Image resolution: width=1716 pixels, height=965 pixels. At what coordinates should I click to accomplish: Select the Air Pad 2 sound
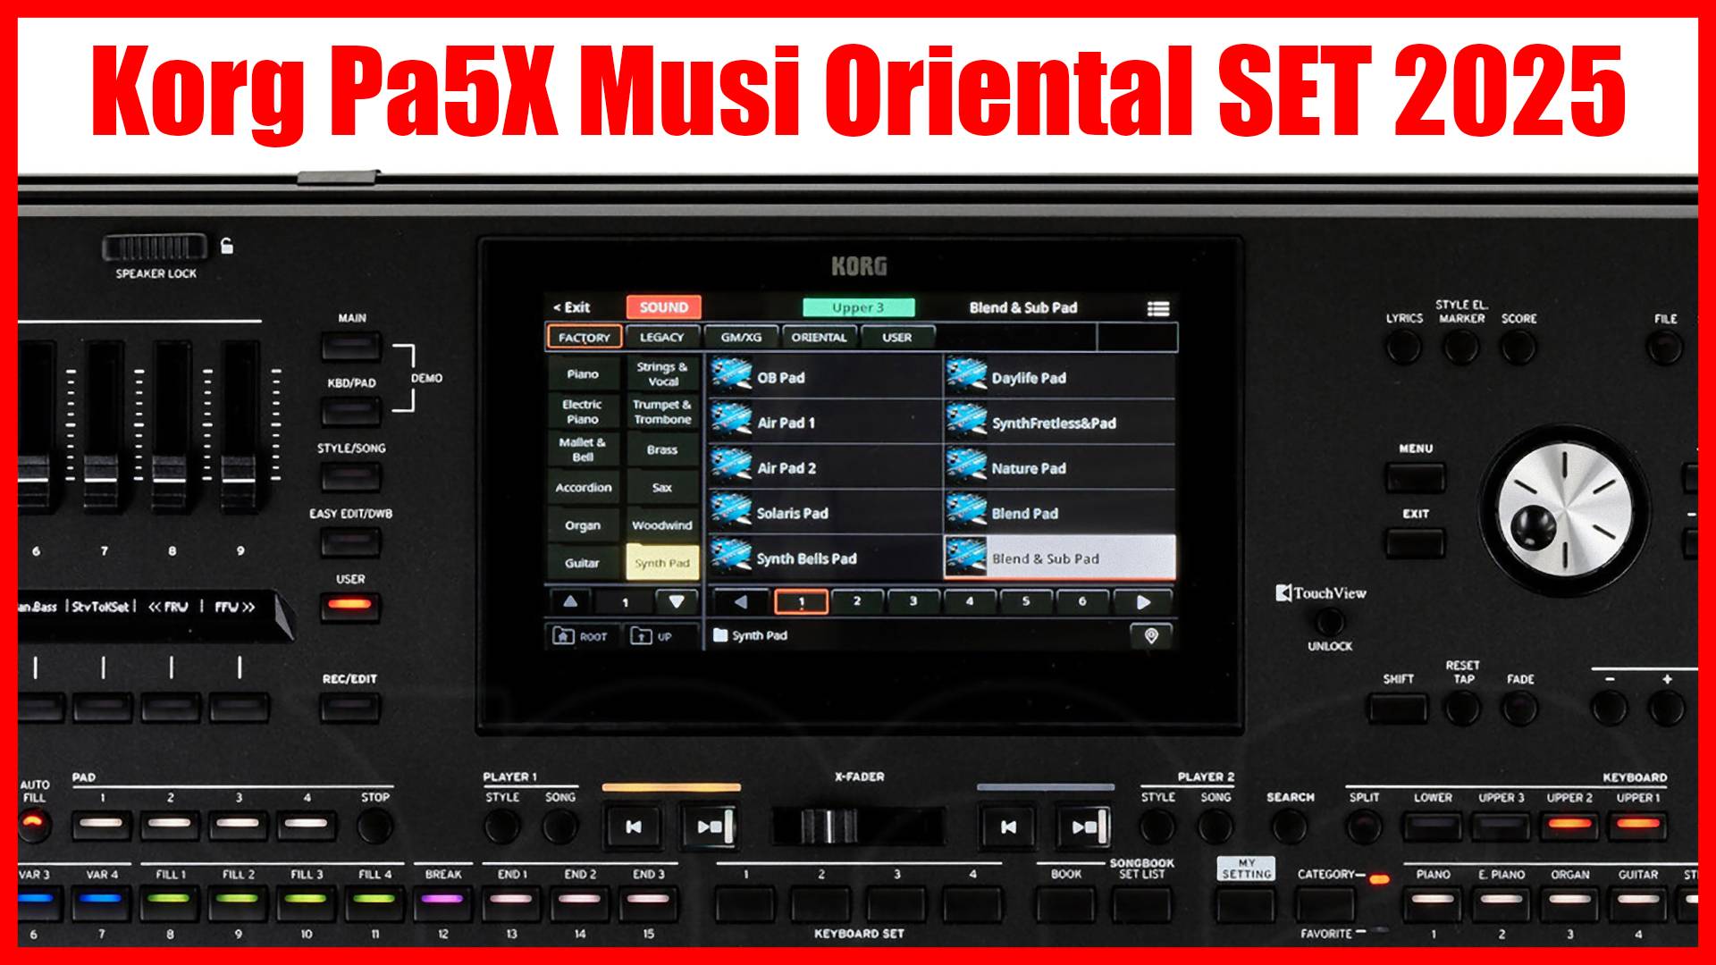pos(786,468)
